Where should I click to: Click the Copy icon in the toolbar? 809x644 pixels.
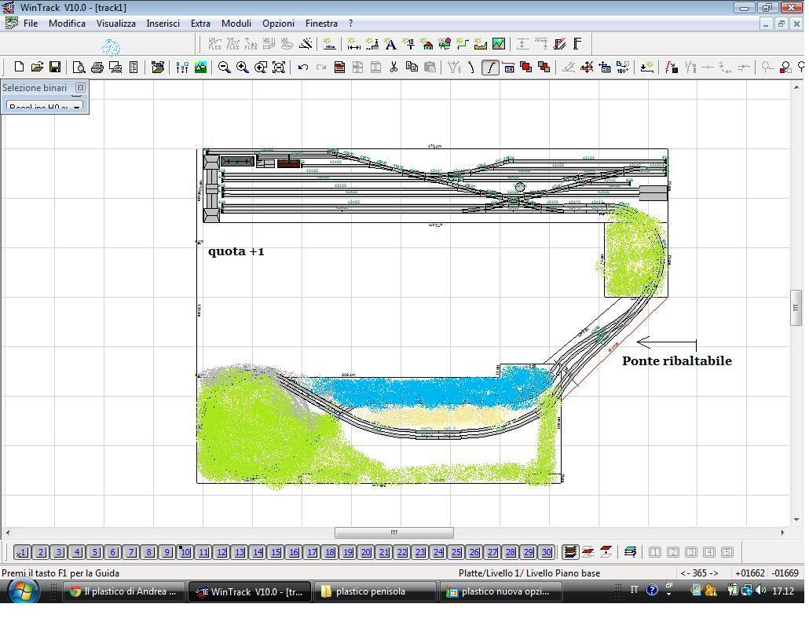tap(412, 67)
